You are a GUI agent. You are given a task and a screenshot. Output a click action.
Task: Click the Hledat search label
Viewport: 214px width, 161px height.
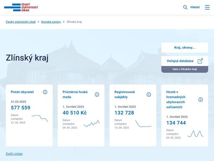195,7
